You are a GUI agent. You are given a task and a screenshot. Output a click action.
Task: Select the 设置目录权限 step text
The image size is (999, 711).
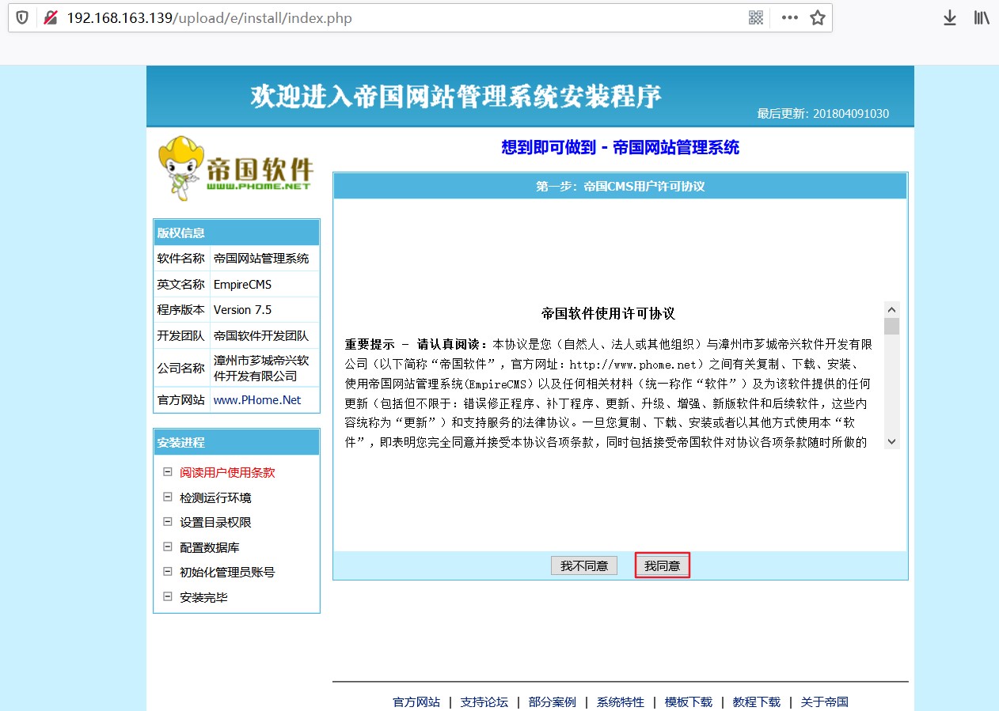coord(215,522)
